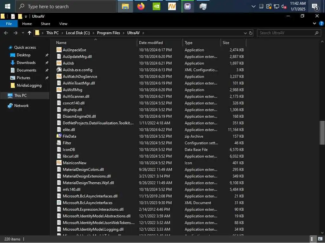
Task: Open Quick access in the sidebar
Action: click(x=25, y=47)
